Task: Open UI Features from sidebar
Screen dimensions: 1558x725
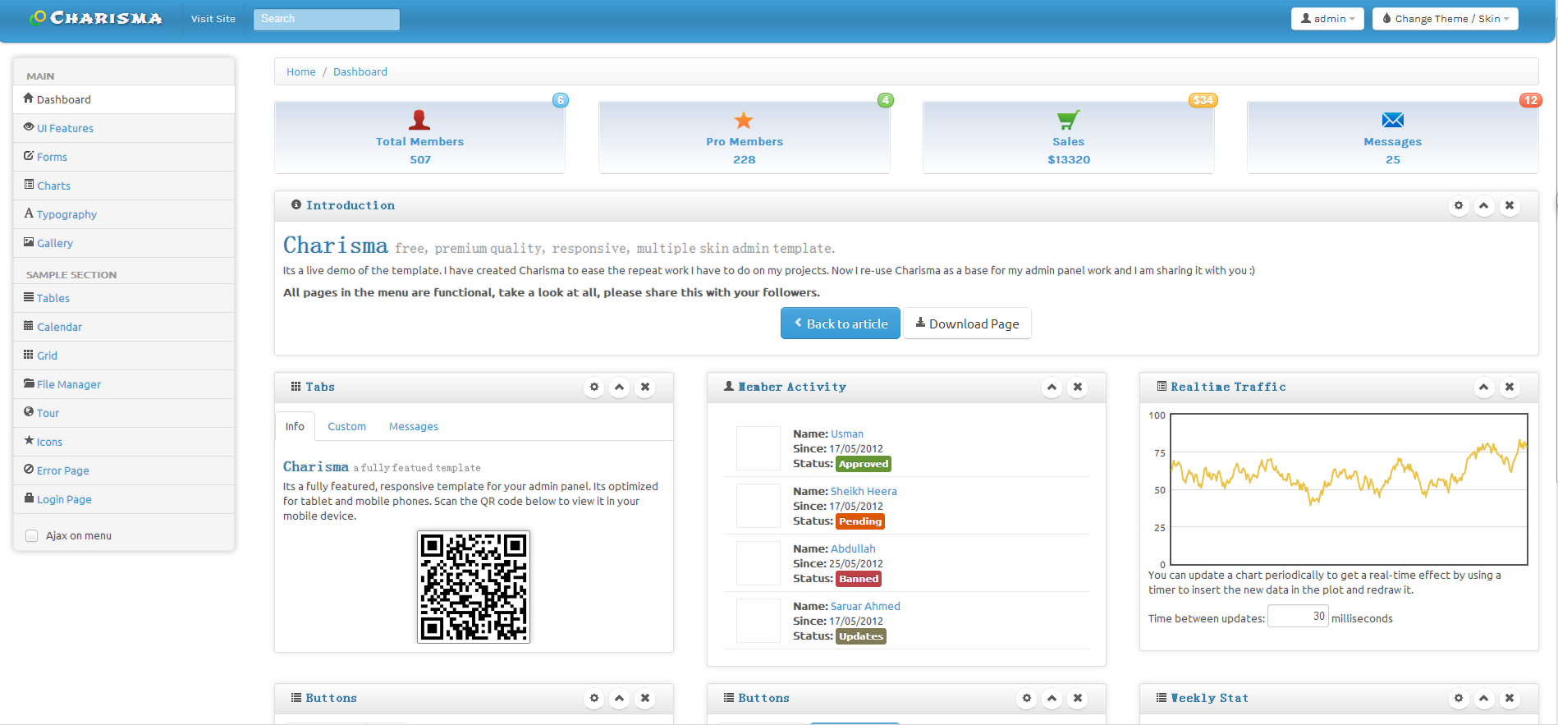Action: (124, 128)
